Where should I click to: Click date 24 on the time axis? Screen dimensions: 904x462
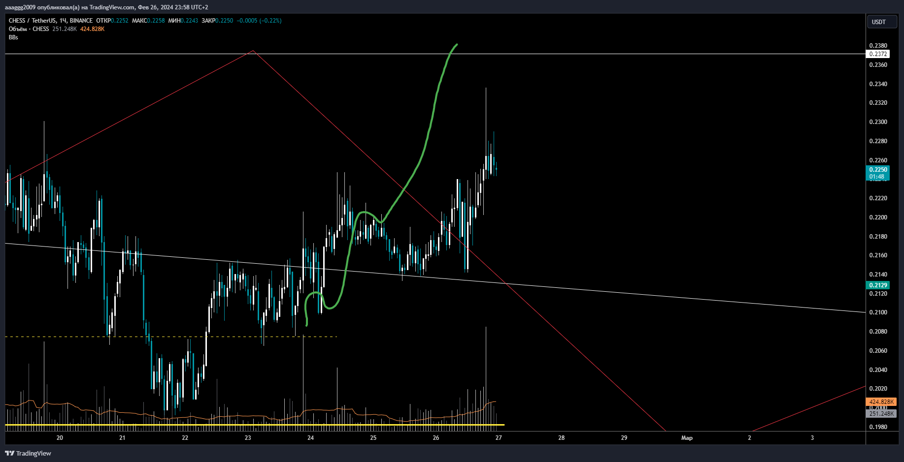[x=310, y=438]
